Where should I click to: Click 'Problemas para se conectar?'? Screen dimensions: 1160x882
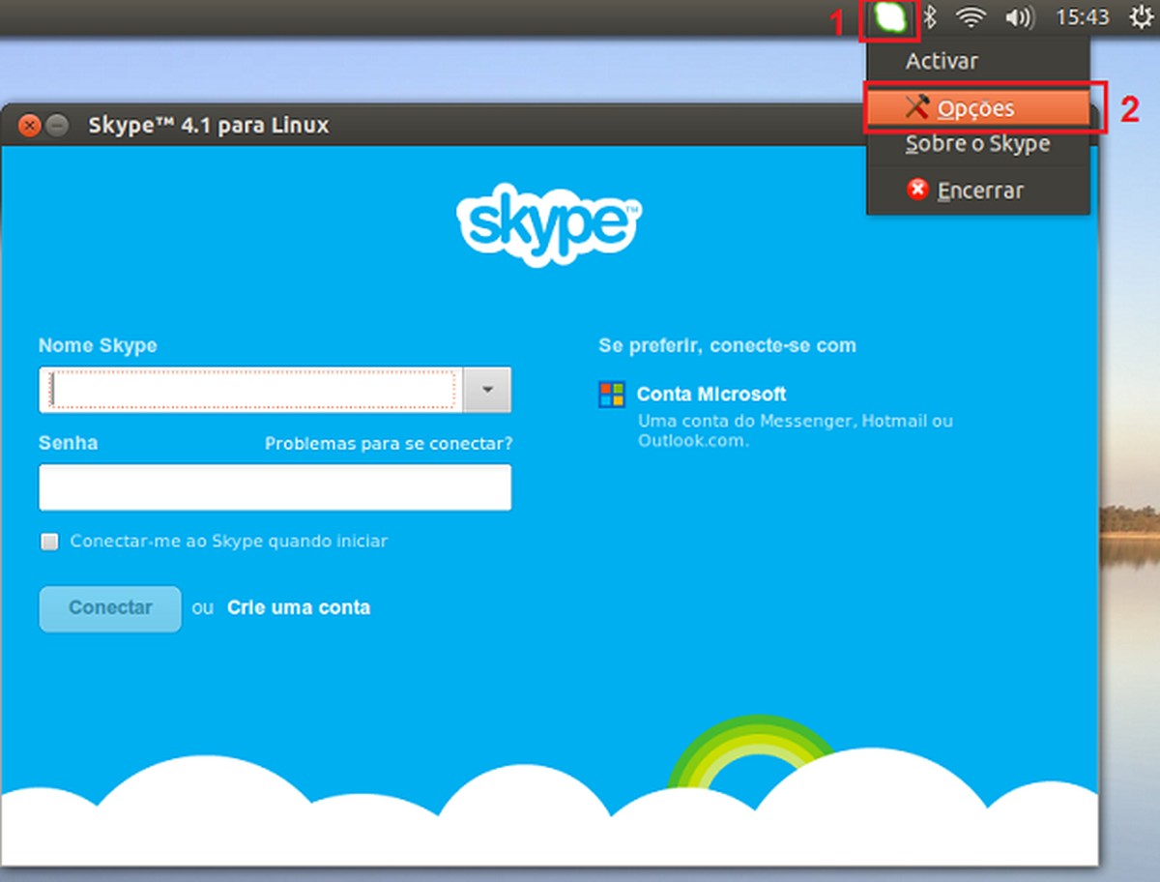[x=389, y=442]
